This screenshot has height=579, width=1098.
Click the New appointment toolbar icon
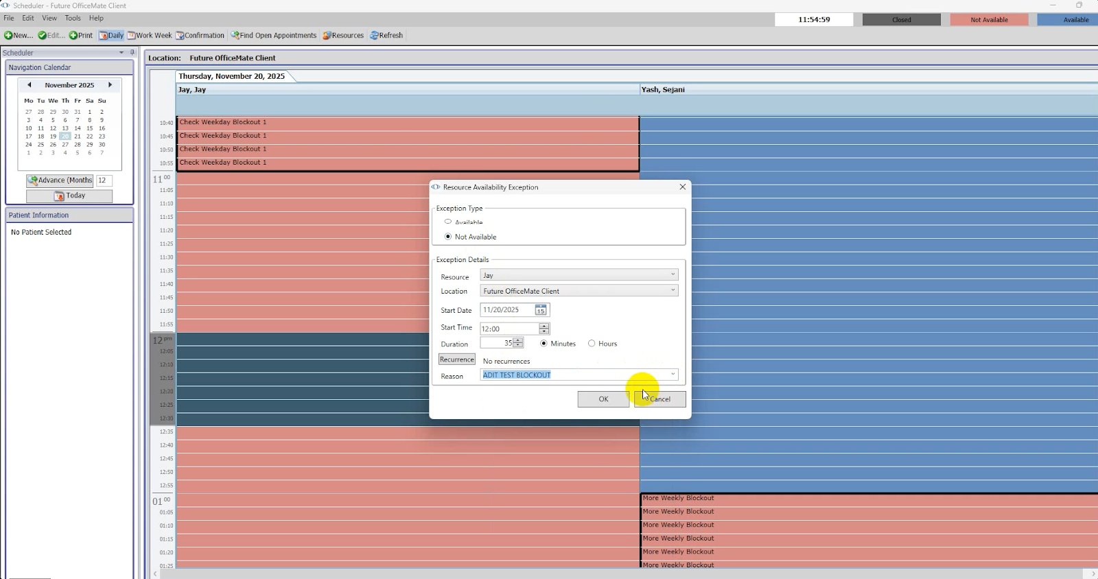tap(9, 36)
